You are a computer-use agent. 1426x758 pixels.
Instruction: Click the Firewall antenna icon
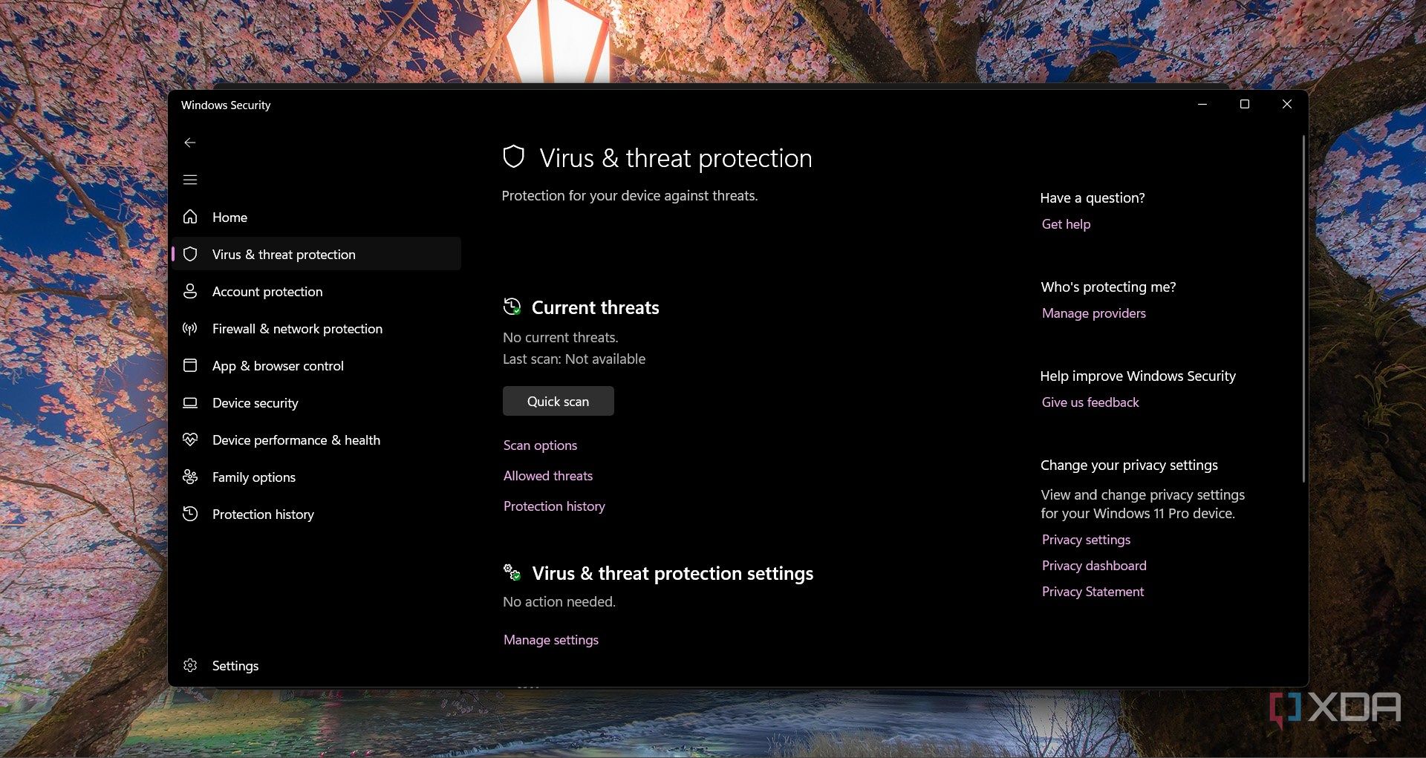tap(190, 328)
